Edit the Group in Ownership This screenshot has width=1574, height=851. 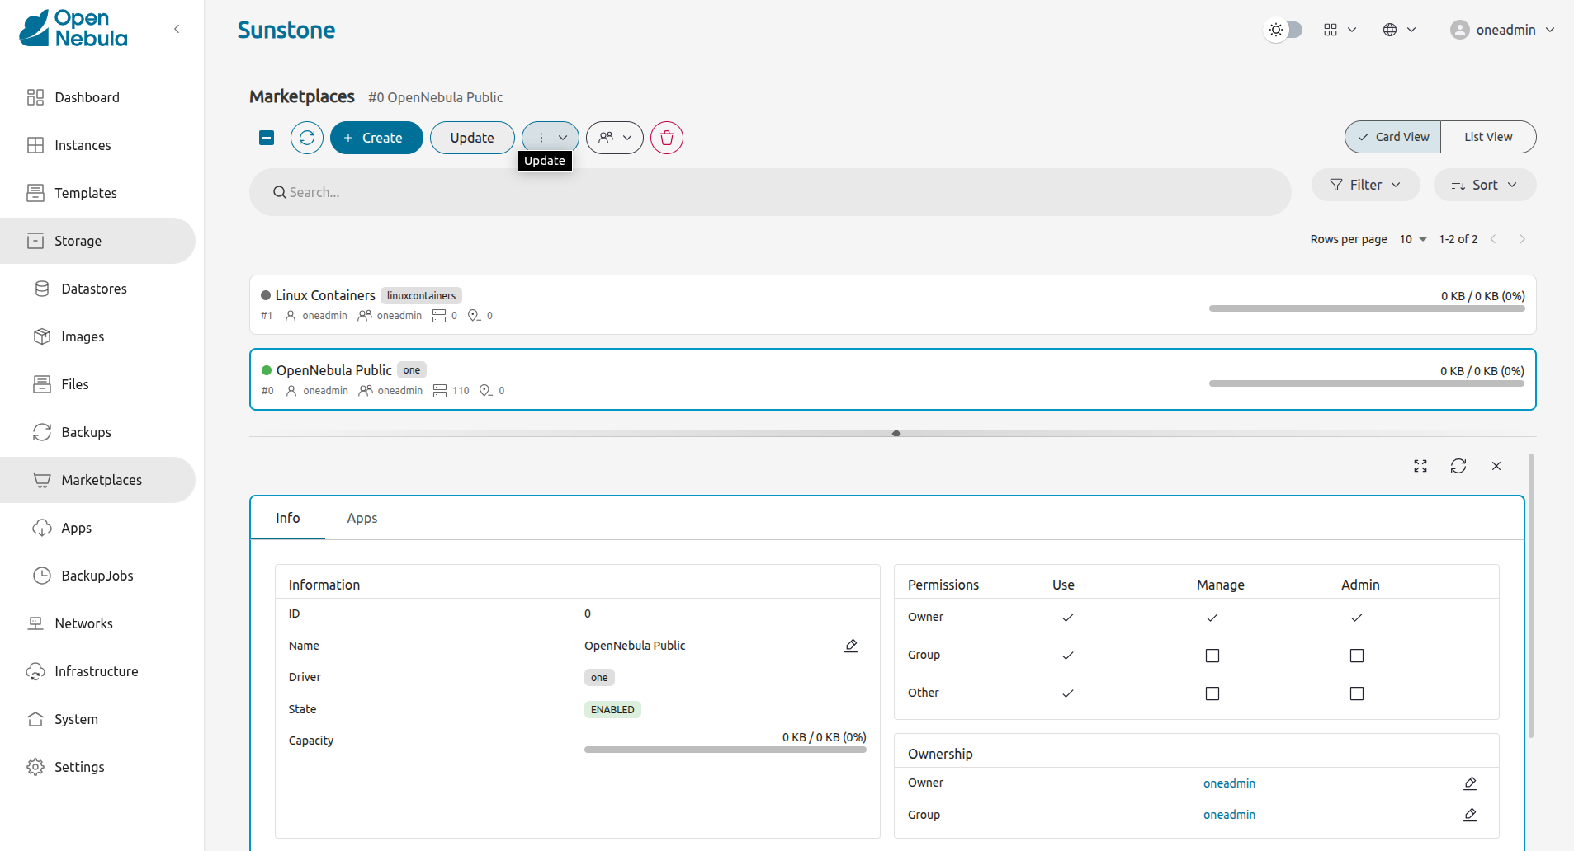click(1470, 815)
